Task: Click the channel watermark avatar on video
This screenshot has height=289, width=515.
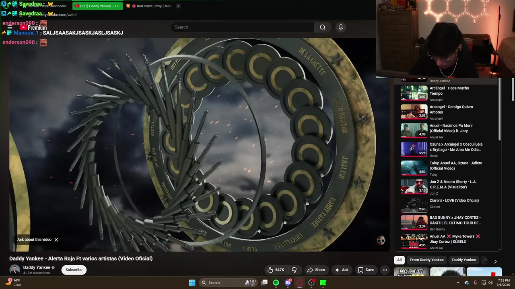Action: pos(381,240)
